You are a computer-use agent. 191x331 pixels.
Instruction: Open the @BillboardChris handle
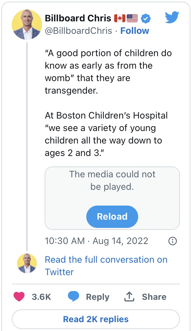[x=78, y=31]
